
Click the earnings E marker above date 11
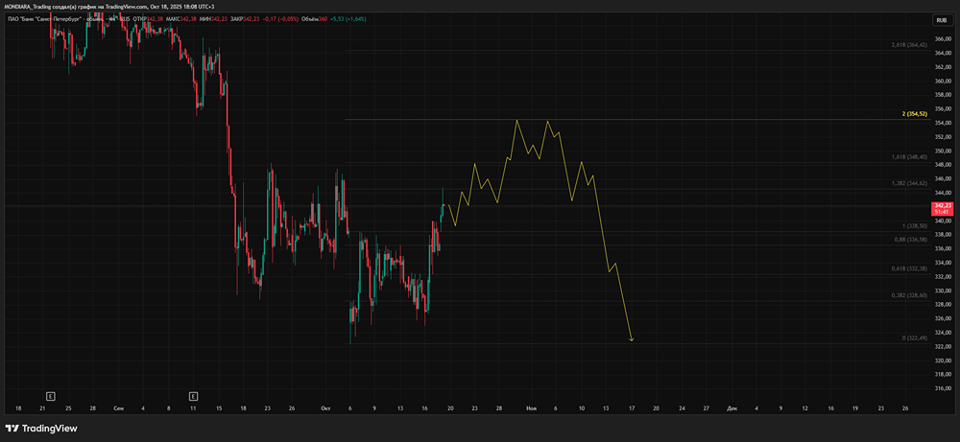pos(194,396)
